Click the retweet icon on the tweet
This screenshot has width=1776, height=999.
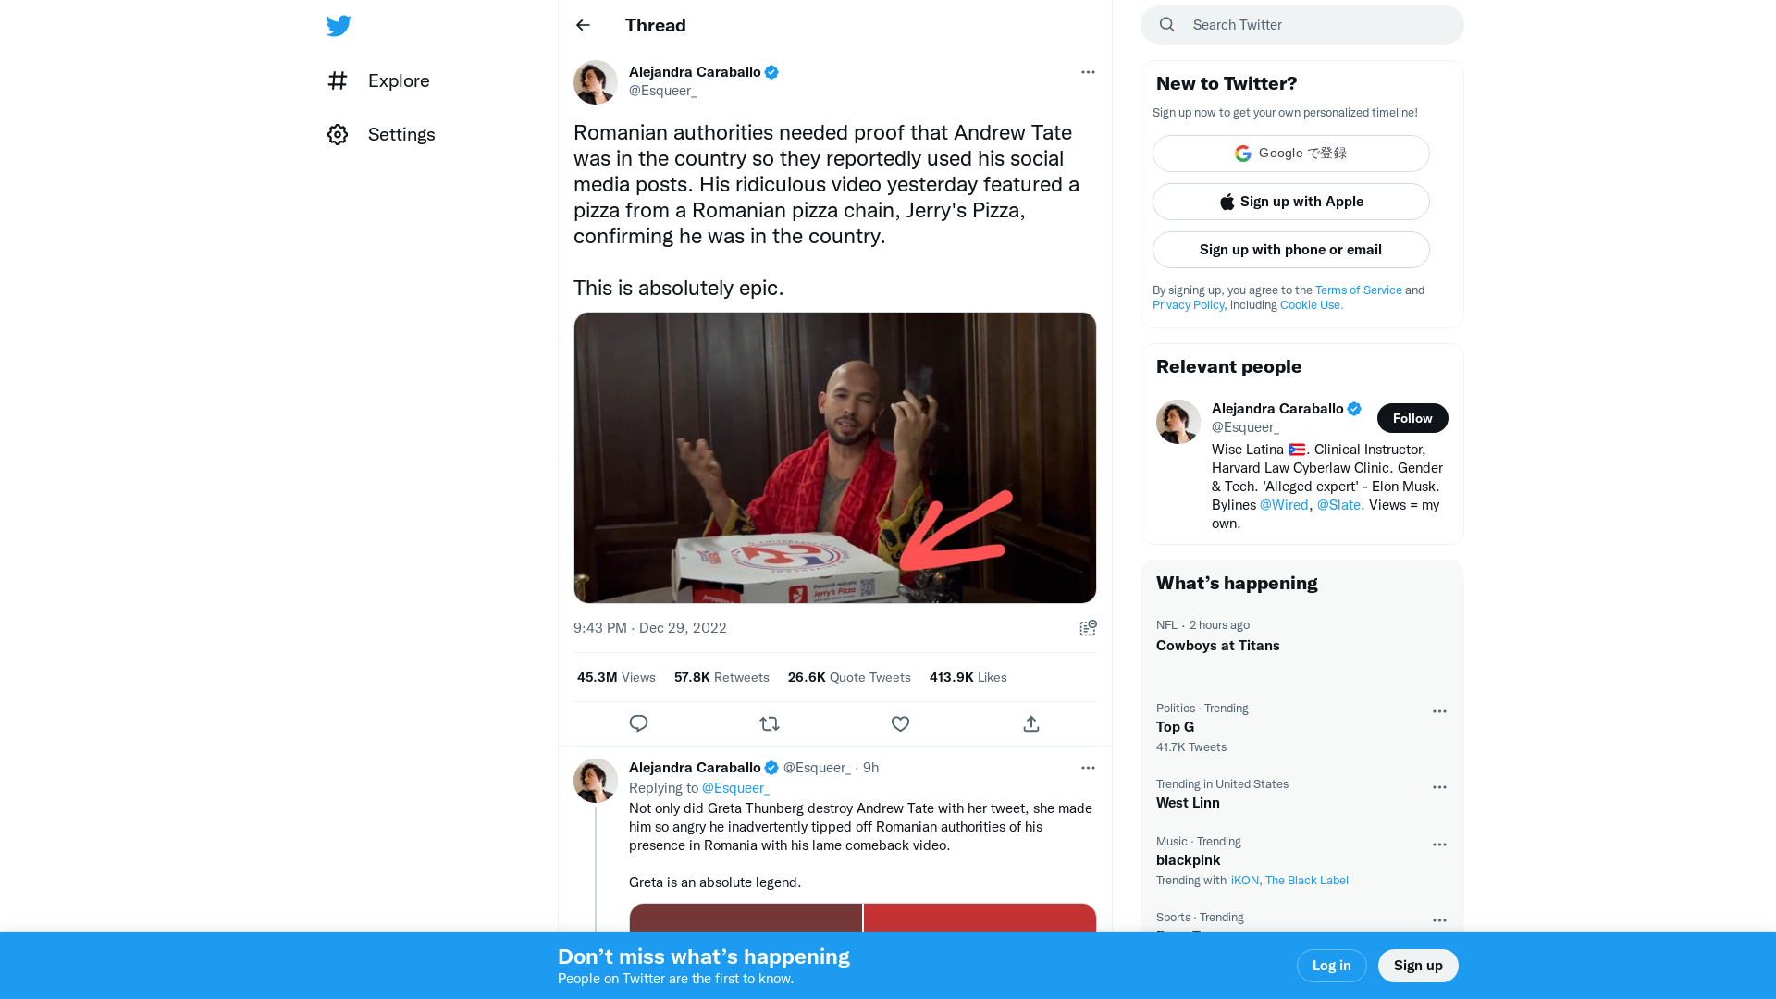pyautogui.click(x=770, y=723)
